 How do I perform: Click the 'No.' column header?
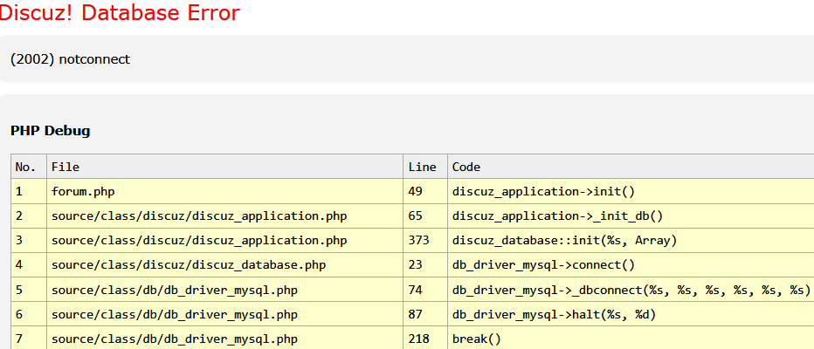pyautogui.click(x=29, y=167)
